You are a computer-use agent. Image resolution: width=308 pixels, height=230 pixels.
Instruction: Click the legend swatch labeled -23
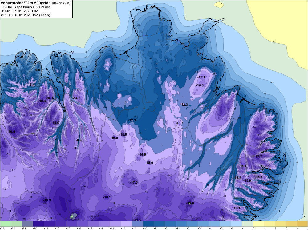(x=6, y=224)
